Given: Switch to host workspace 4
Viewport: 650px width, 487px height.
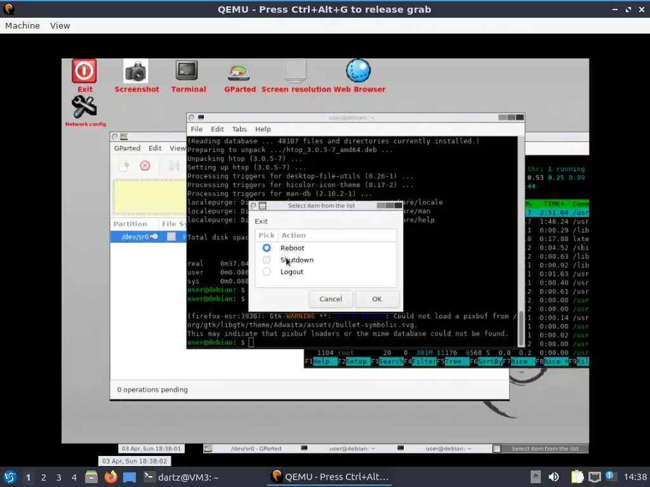Looking at the screenshot, I should click(x=74, y=477).
